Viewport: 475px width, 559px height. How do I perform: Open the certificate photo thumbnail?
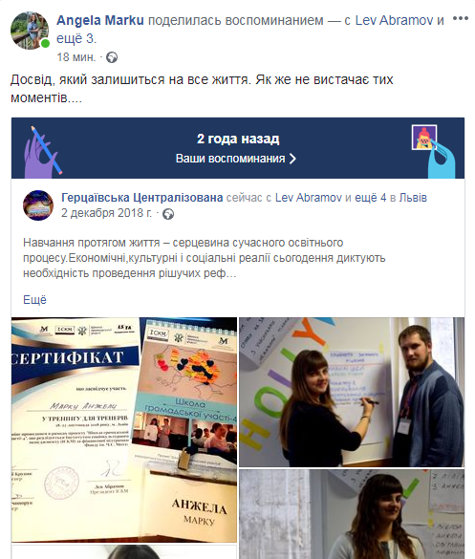(x=124, y=430)
